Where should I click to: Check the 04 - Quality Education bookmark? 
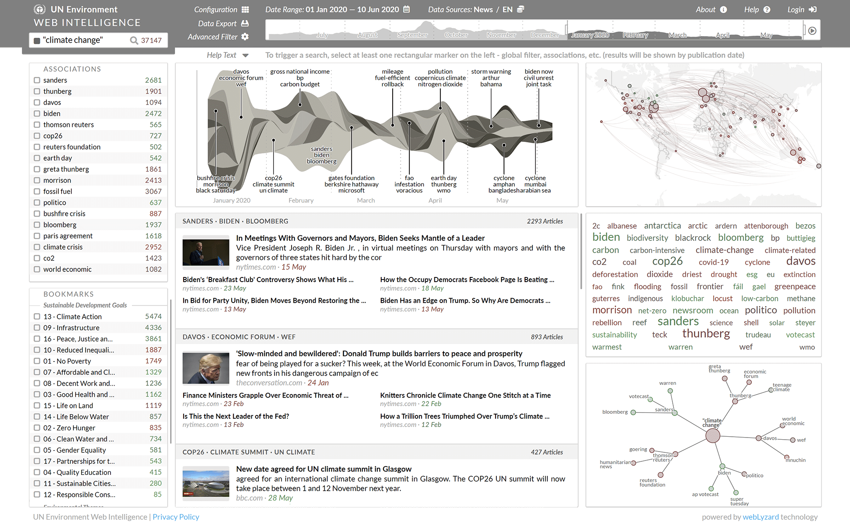pyautogui.click(x=37, y=472)
